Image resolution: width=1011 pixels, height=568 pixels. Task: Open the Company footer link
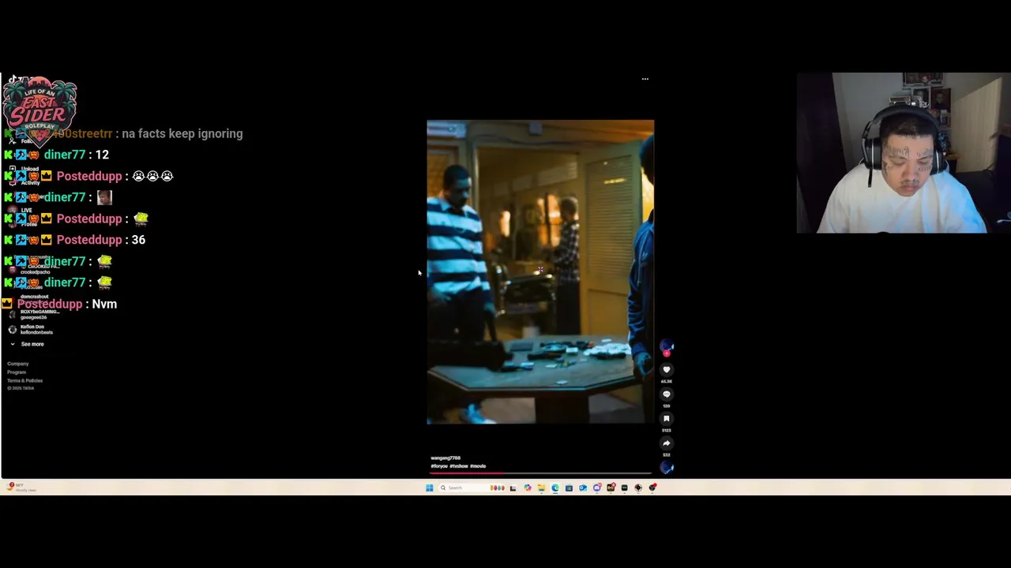(x=17, y=364)
